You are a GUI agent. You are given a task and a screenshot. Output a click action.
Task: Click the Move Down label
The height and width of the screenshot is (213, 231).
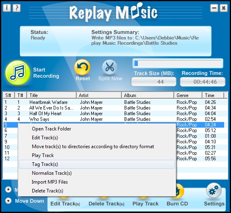[x=29, y=201]
